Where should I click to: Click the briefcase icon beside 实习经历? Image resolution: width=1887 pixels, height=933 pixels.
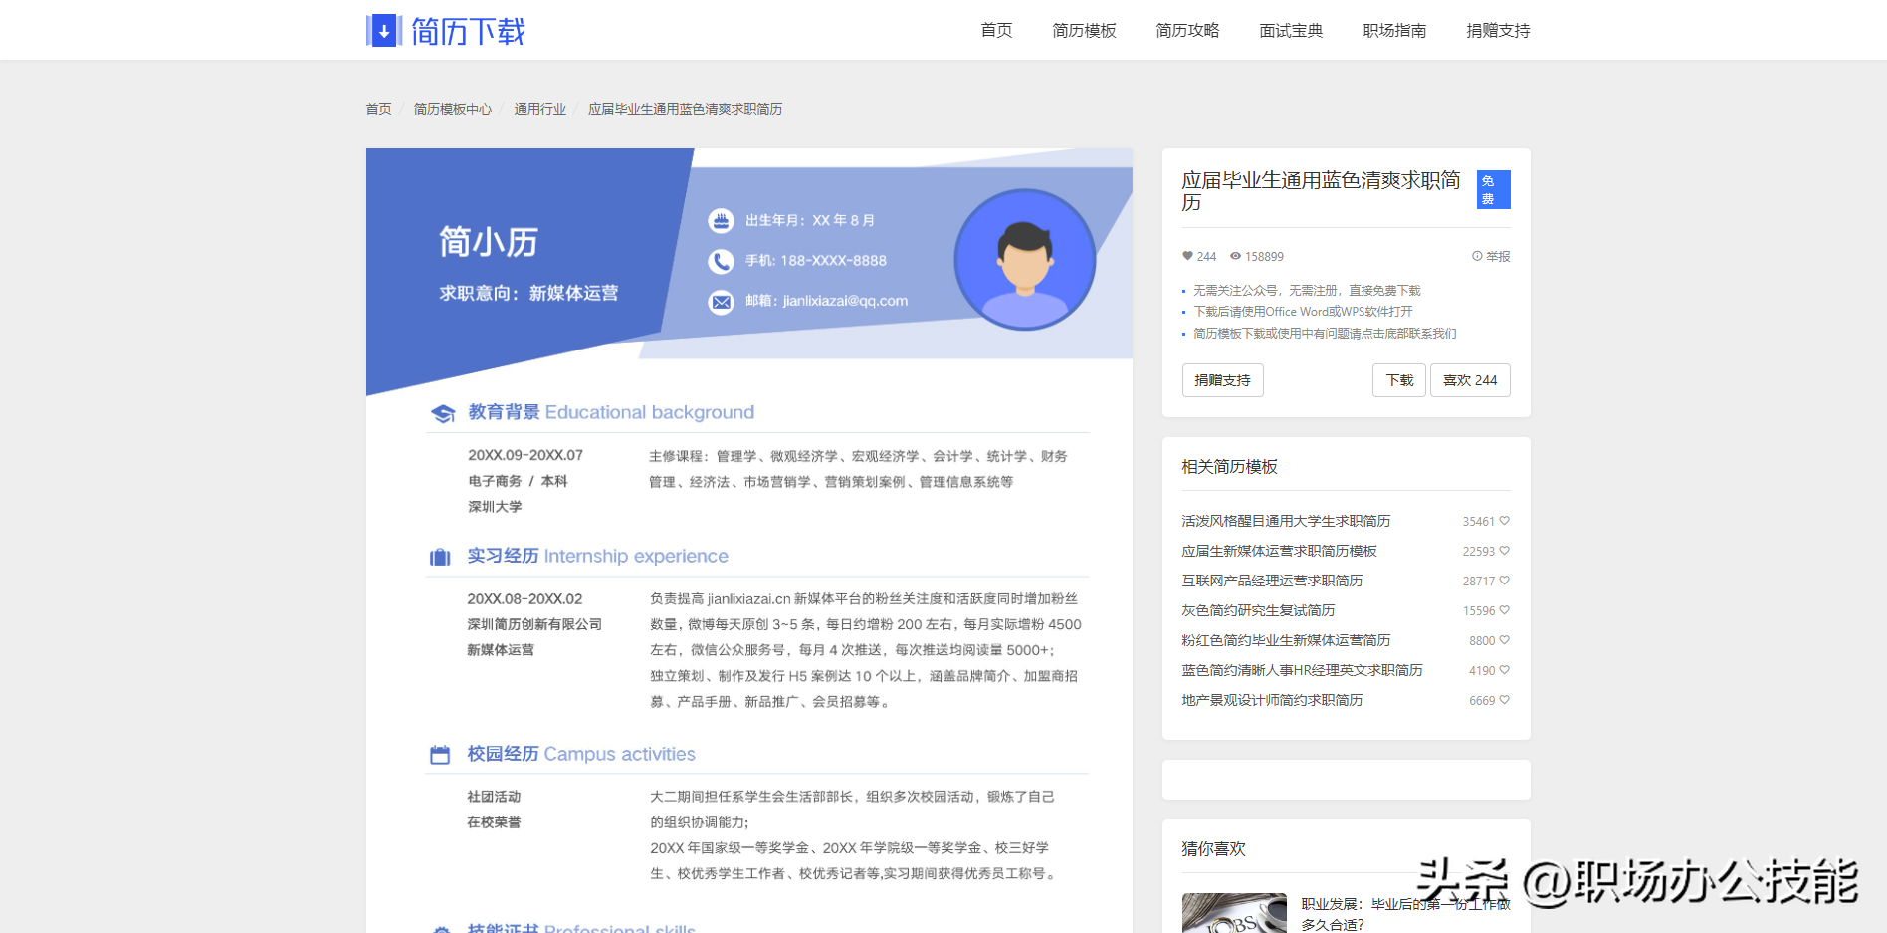(x=441, y=557)
